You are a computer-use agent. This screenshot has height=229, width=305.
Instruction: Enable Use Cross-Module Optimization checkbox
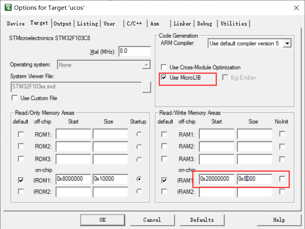tap(164, 67)
